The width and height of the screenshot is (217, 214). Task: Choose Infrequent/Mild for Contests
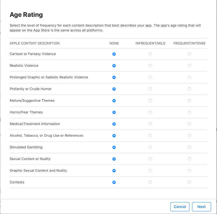point(150,182)
